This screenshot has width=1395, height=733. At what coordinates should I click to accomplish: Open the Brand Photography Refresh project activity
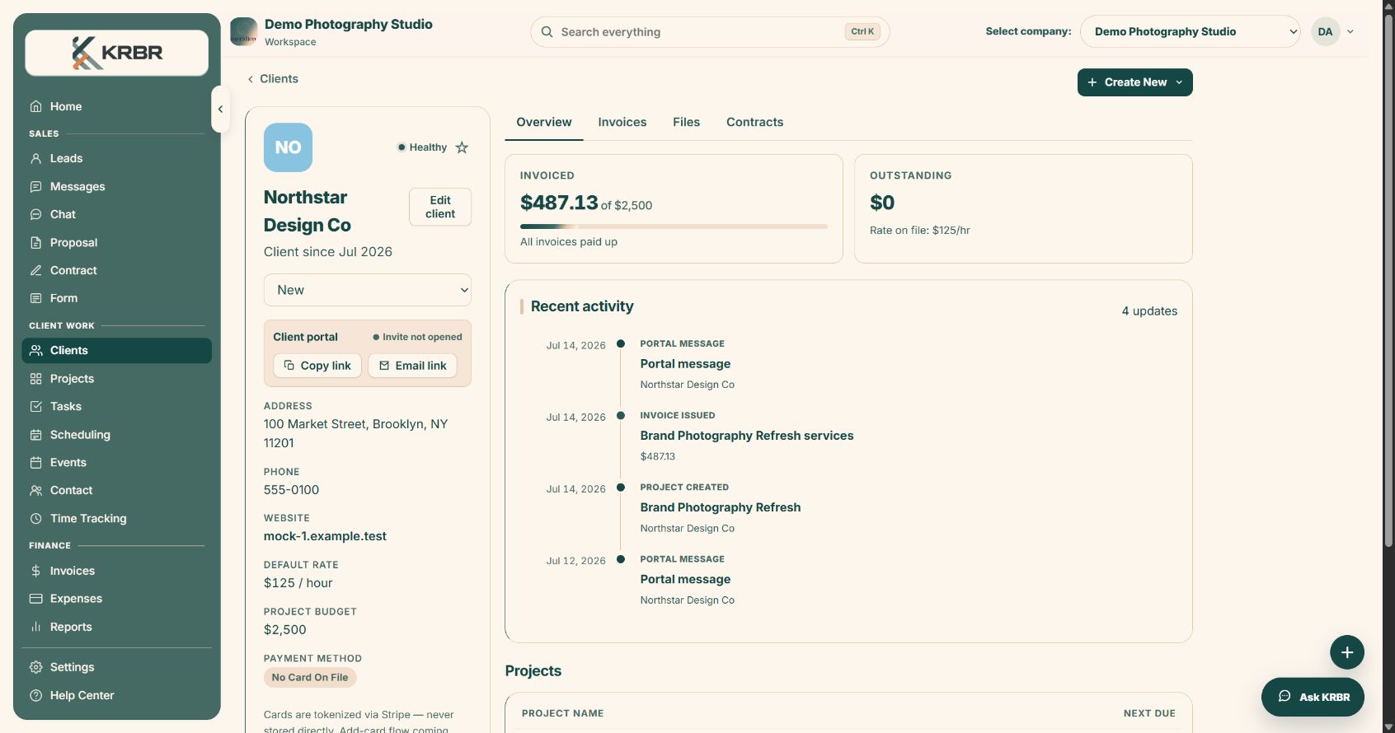(x=721, y=507)
